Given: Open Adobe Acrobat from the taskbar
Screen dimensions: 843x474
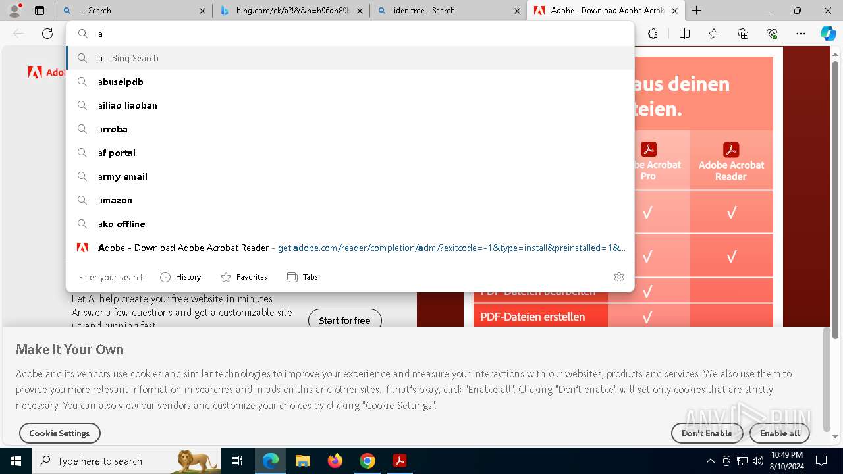Looking at the screenshot, I should click(400, 461).
